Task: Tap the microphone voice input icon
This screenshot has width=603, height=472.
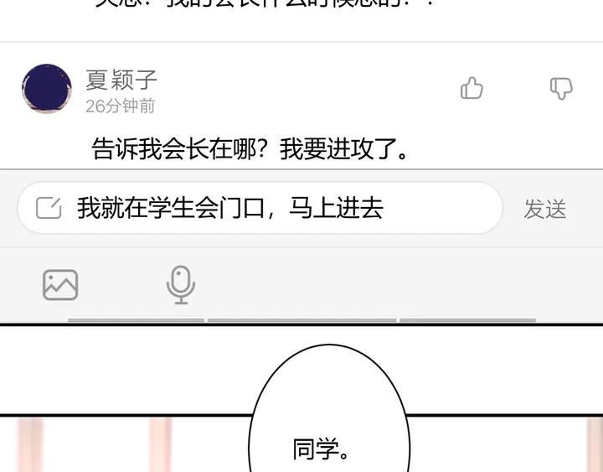Action: point(180,285)
